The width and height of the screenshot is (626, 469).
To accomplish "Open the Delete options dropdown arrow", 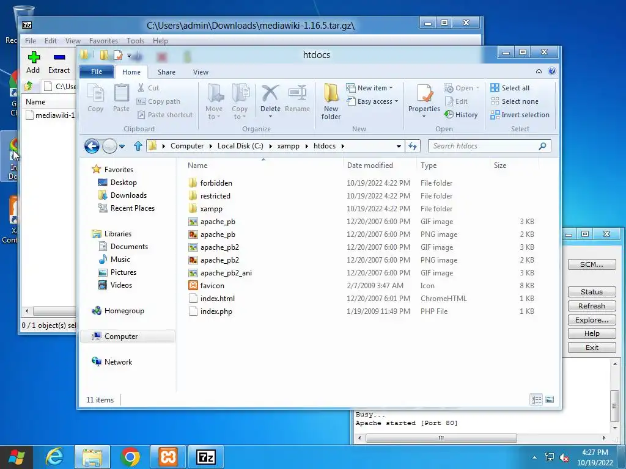I will [x=270, y=117].
